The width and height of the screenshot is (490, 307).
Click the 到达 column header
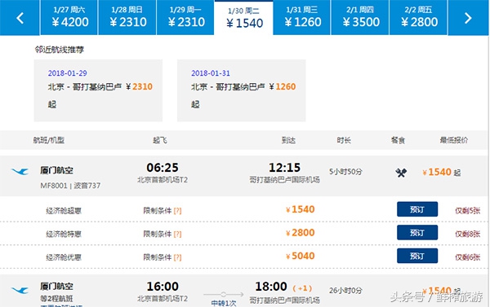pos(288,140)
